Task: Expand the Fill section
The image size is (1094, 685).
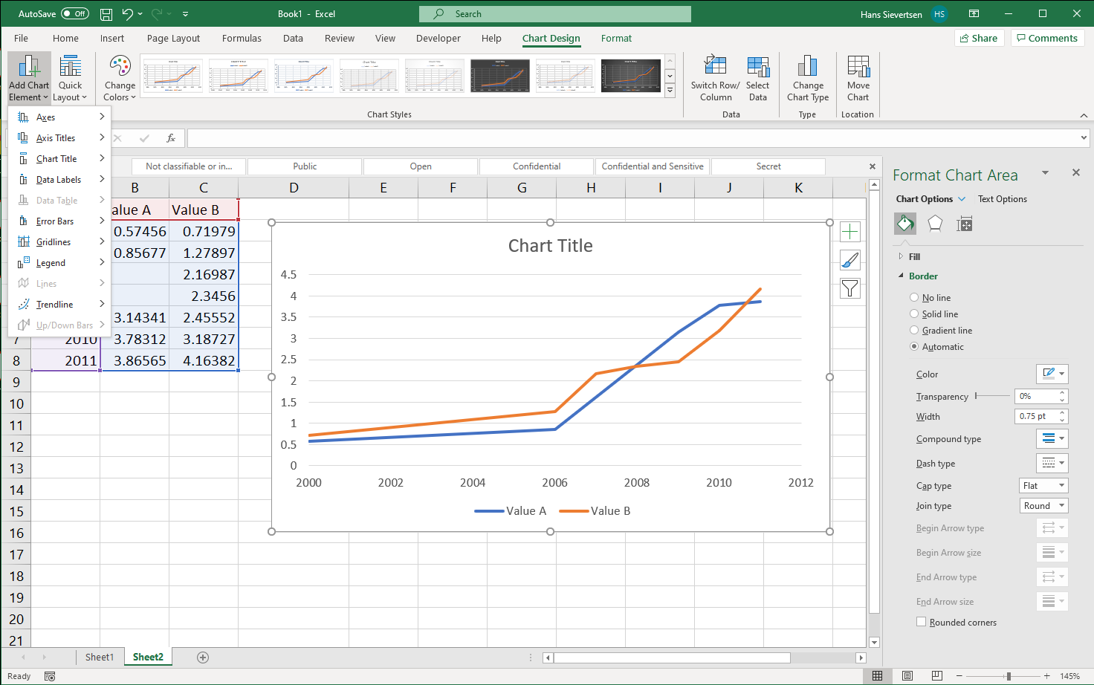Action: tap(901, 256)
